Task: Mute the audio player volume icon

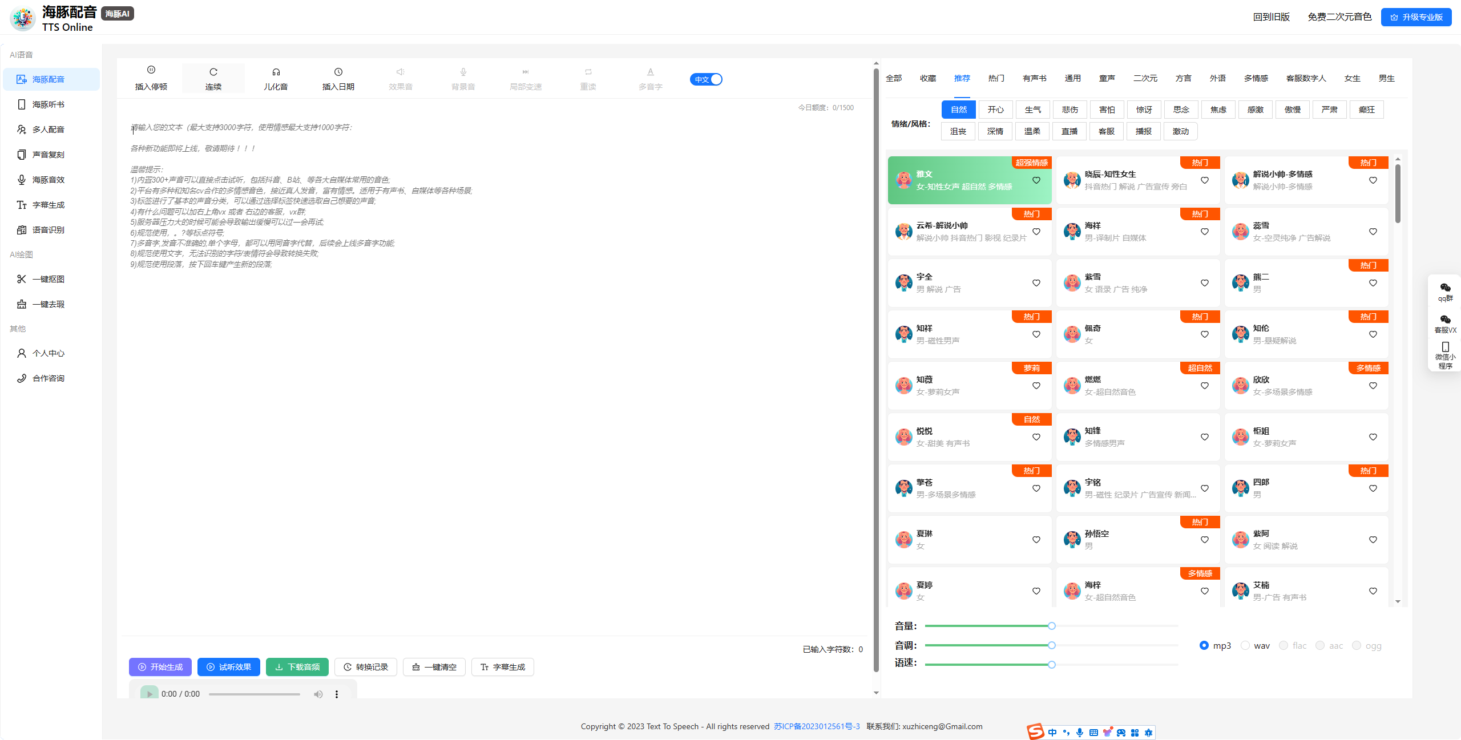Action: pyautogui.click(x=318, y=694)
